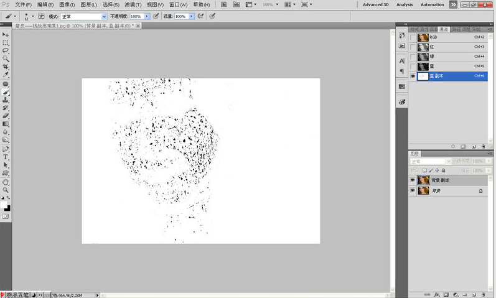Screen dimensions: 496x298
Task: Select the Clone Stamp tool
Action: point(6,100)
